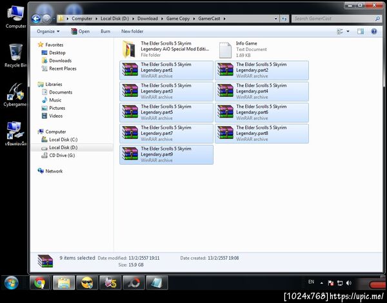The height and width of the screenshot is (303, 387).
Task: Toggle the preview pane icon
Action: pos(361,32)
